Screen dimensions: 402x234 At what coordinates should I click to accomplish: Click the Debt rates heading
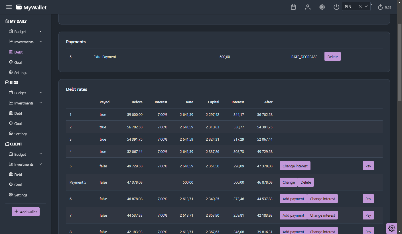point(77,89)
